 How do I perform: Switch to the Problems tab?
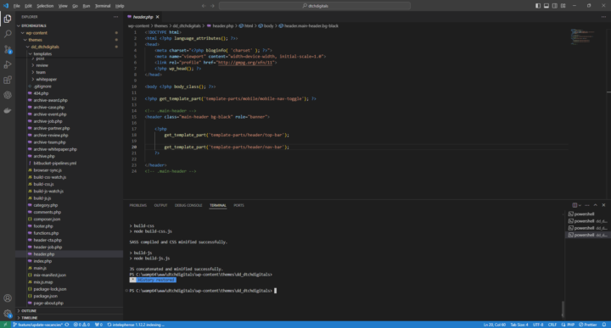click(x=138, y=205)
